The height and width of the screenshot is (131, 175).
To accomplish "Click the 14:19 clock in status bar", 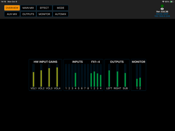I will [3, 2].
